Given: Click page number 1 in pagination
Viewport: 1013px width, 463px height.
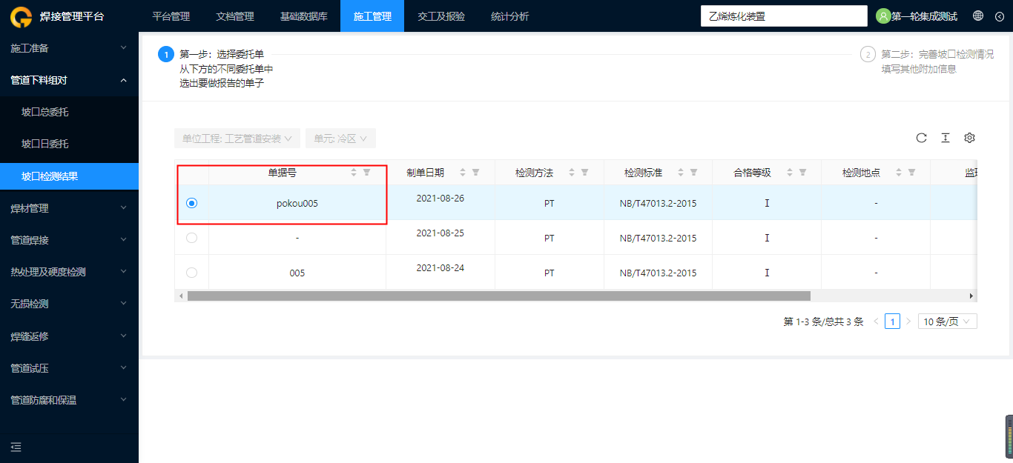Looking at the screenshot, I should coord(893,322).
